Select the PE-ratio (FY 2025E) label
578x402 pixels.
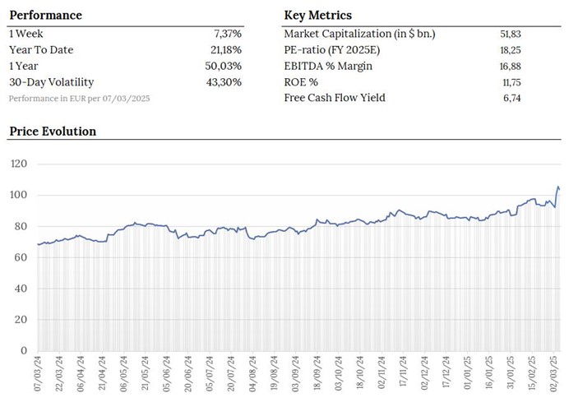click(x=334, y=50)
